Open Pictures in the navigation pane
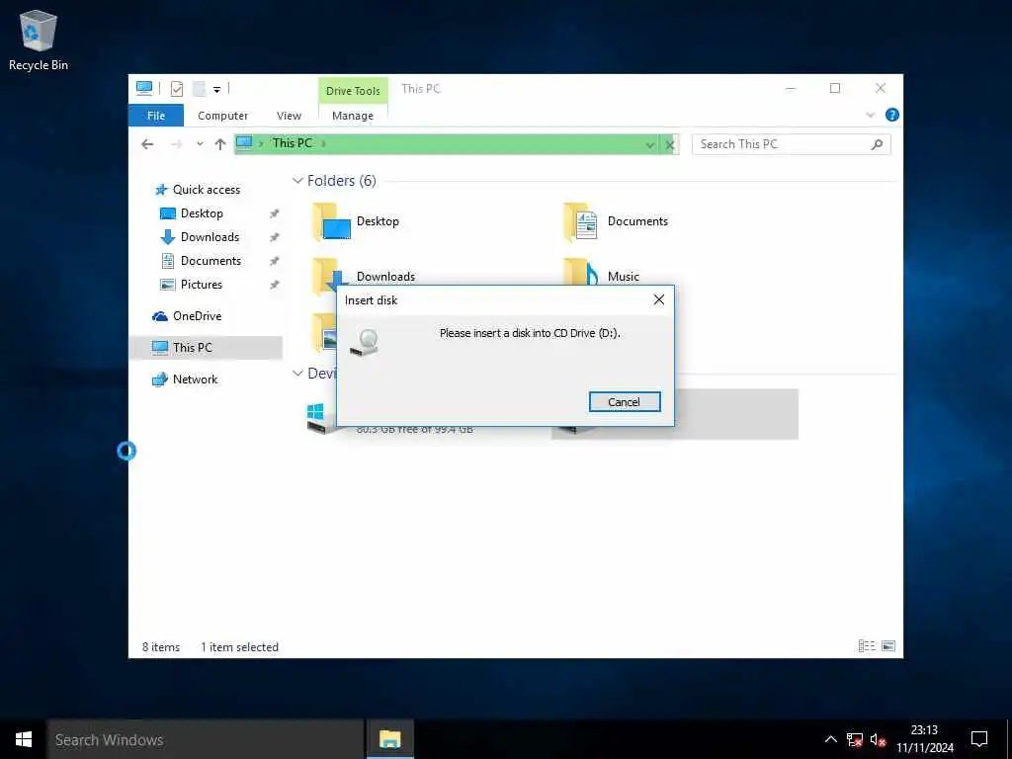This screenshot has height=759, width=1012. click(201, 284)
